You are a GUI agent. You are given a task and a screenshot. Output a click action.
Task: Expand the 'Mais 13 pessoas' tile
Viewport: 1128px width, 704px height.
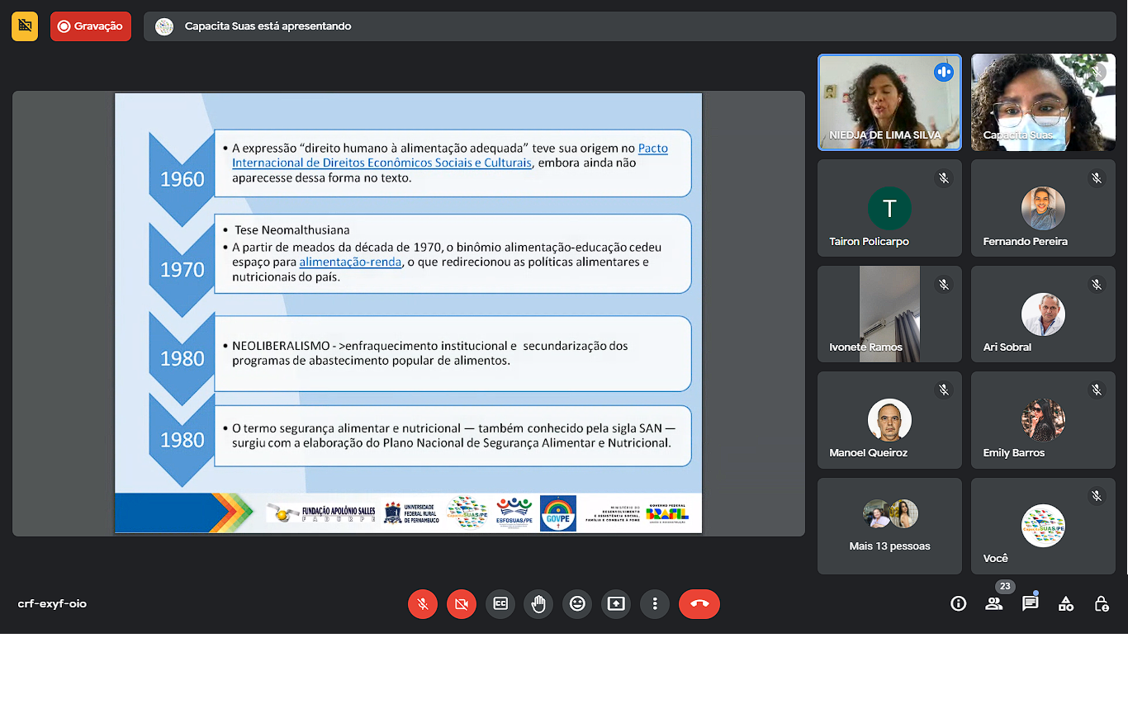point(889,526)
